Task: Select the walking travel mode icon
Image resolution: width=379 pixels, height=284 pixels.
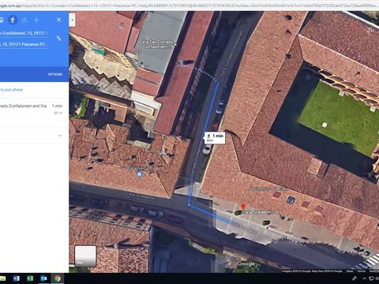Action: point(13,20)
